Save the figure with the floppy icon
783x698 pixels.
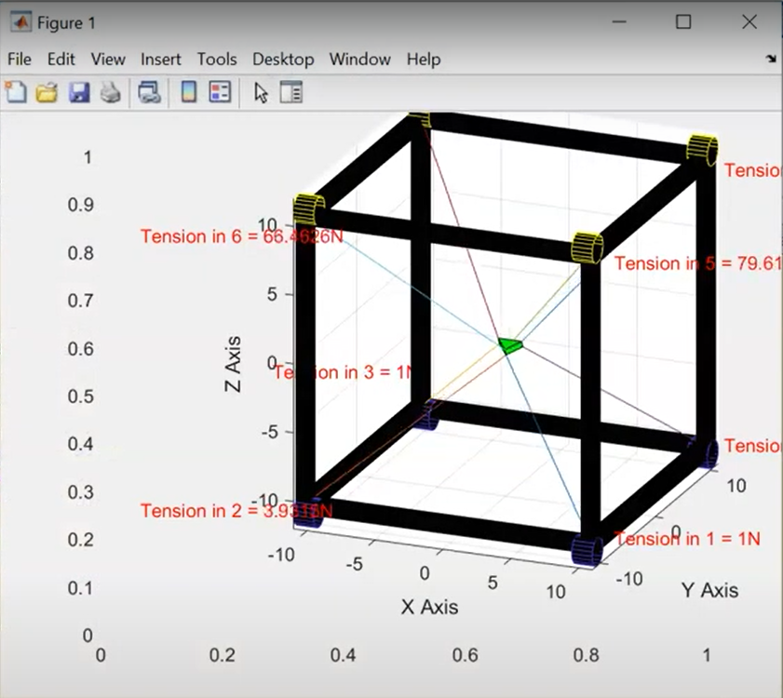[x=79, y=93]
